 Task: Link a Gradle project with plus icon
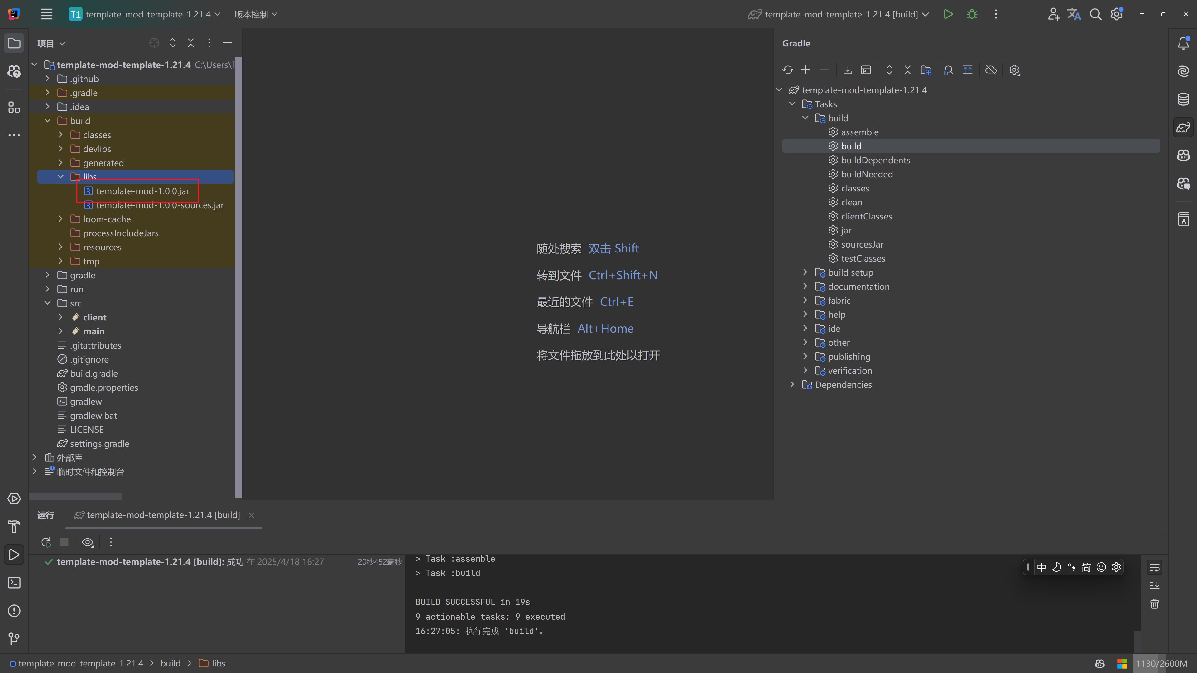(806, 70)
